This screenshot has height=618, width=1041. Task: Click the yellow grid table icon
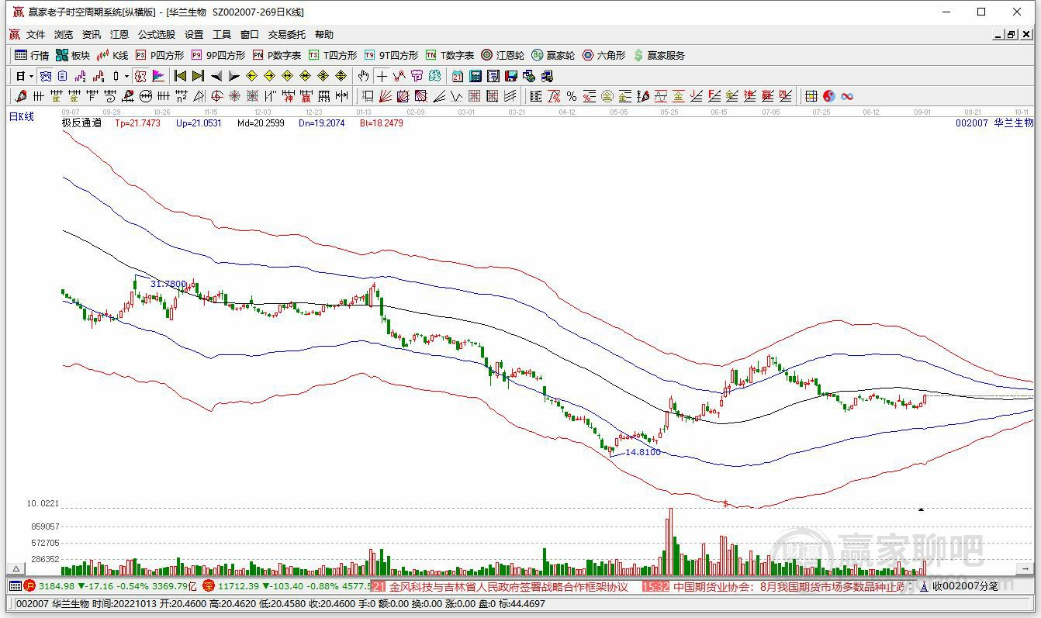[x=811, y=96]
